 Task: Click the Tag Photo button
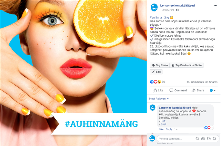pyautogui.click(x=160, y=65)
